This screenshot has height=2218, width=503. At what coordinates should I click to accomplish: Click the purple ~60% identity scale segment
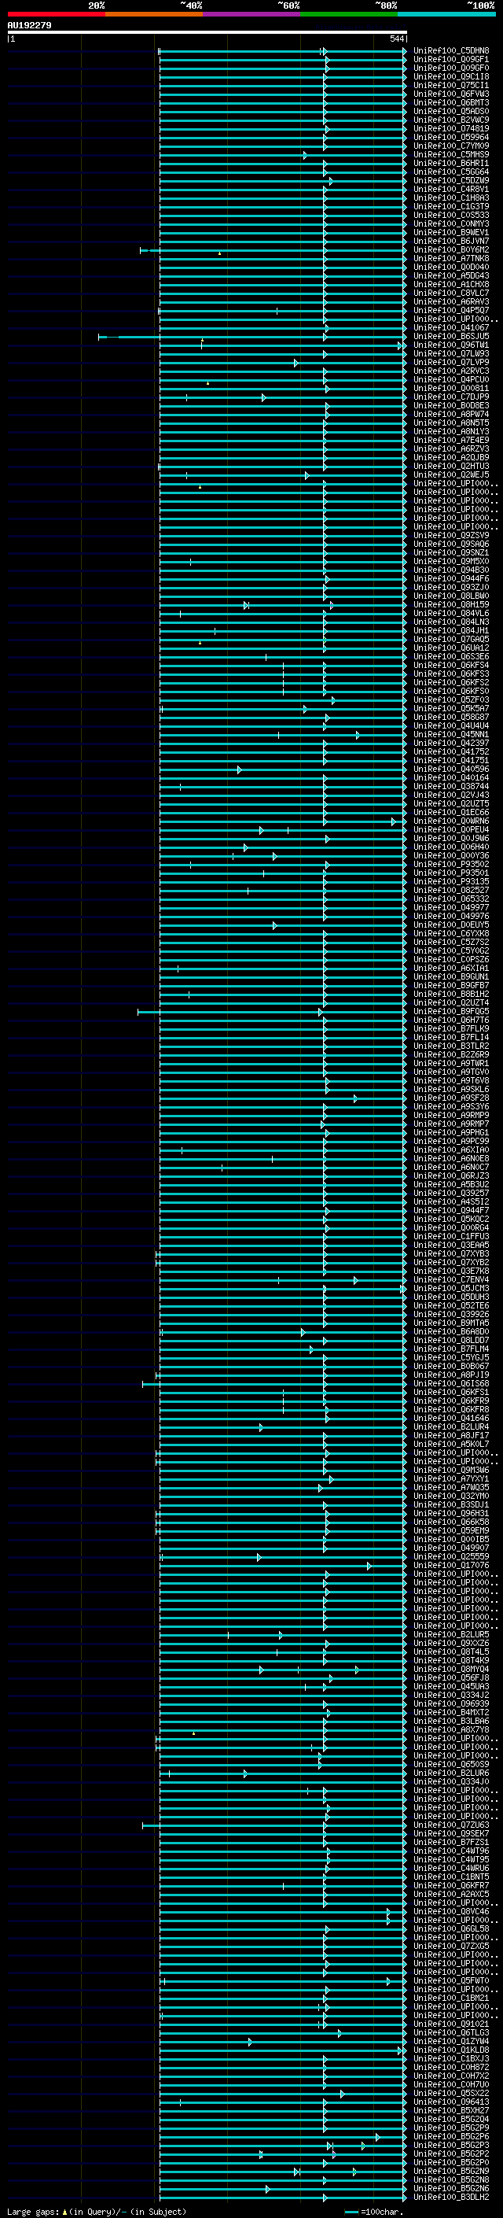click(x=251, y=14)
